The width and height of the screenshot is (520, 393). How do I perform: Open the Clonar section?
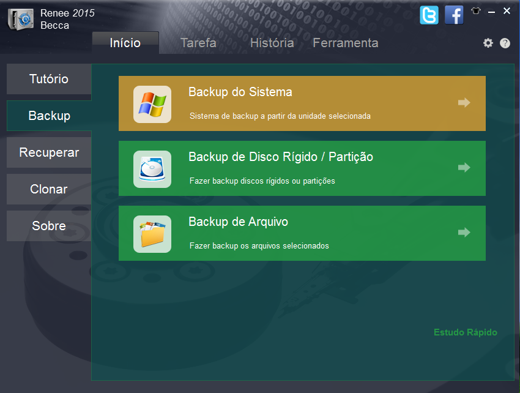(x=49, y=189)
